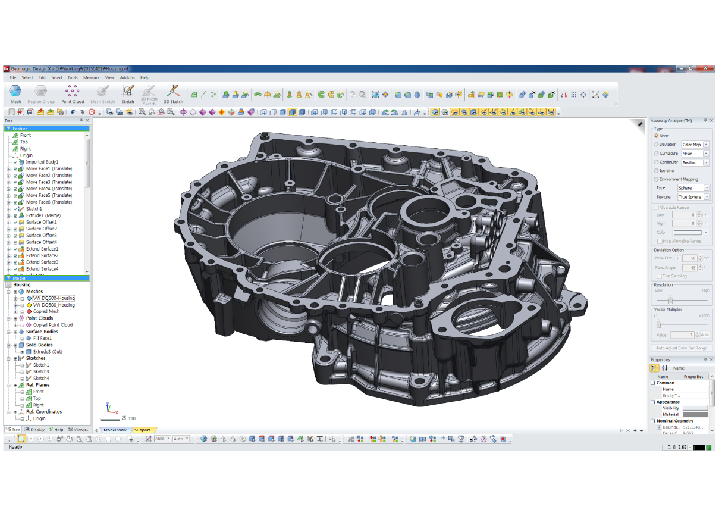Expand the Meshes node in the Model tree

click(x=8, y=291)
